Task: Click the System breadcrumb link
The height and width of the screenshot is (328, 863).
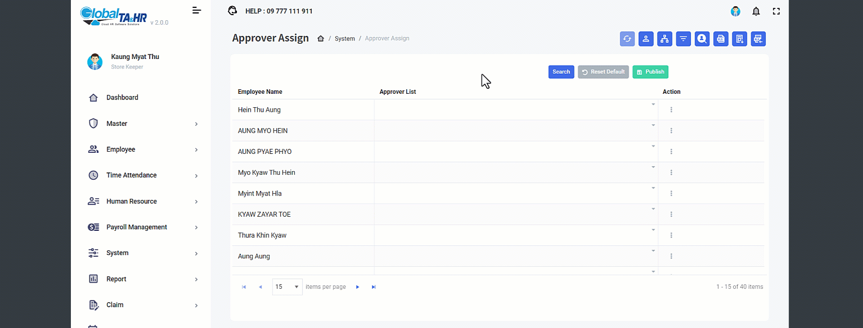Action: pos(344,39)
